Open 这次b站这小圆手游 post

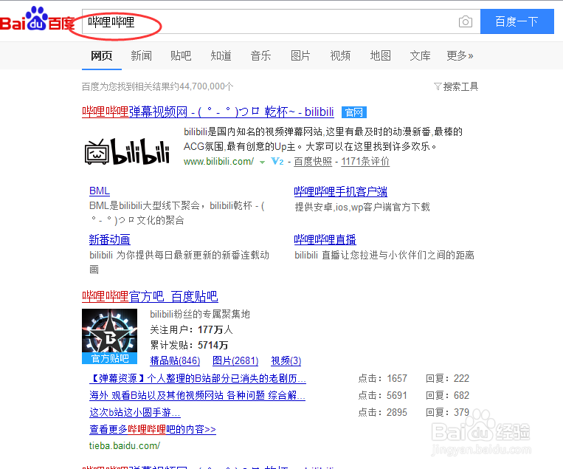[134, 412]
